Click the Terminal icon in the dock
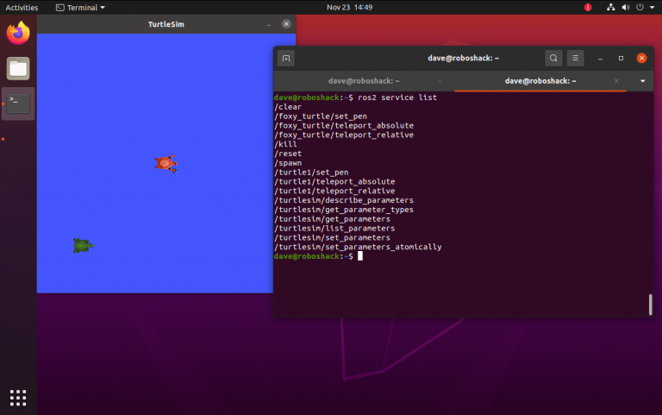 pyautogui.click(x=18, y=104)
